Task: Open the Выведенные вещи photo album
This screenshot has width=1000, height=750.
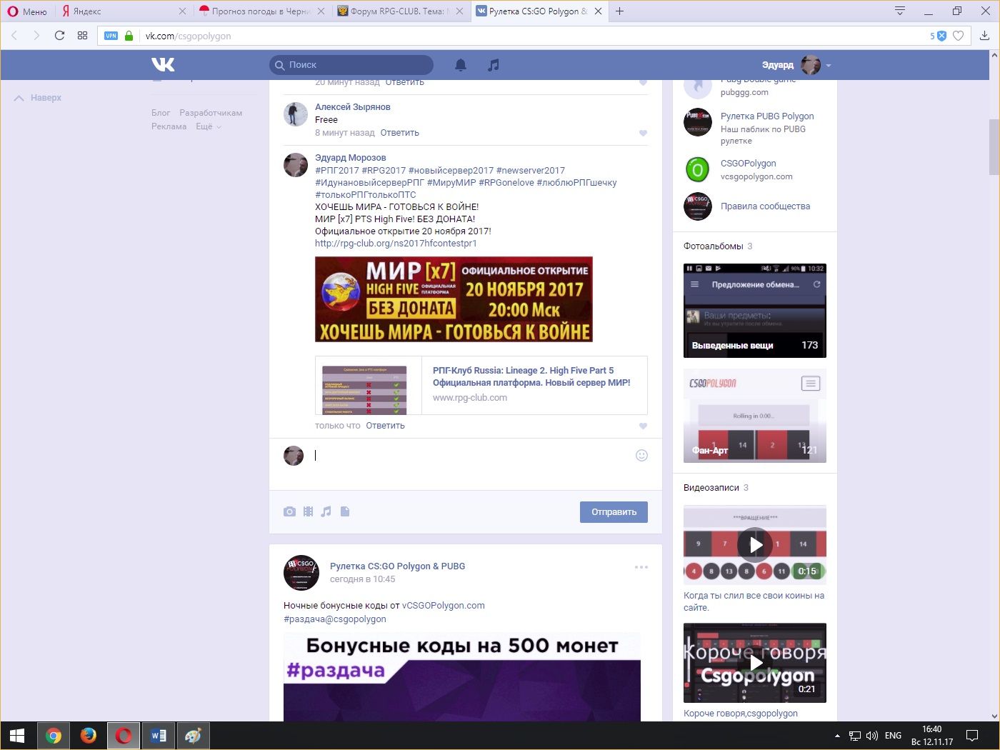Action: coord(755,311)
